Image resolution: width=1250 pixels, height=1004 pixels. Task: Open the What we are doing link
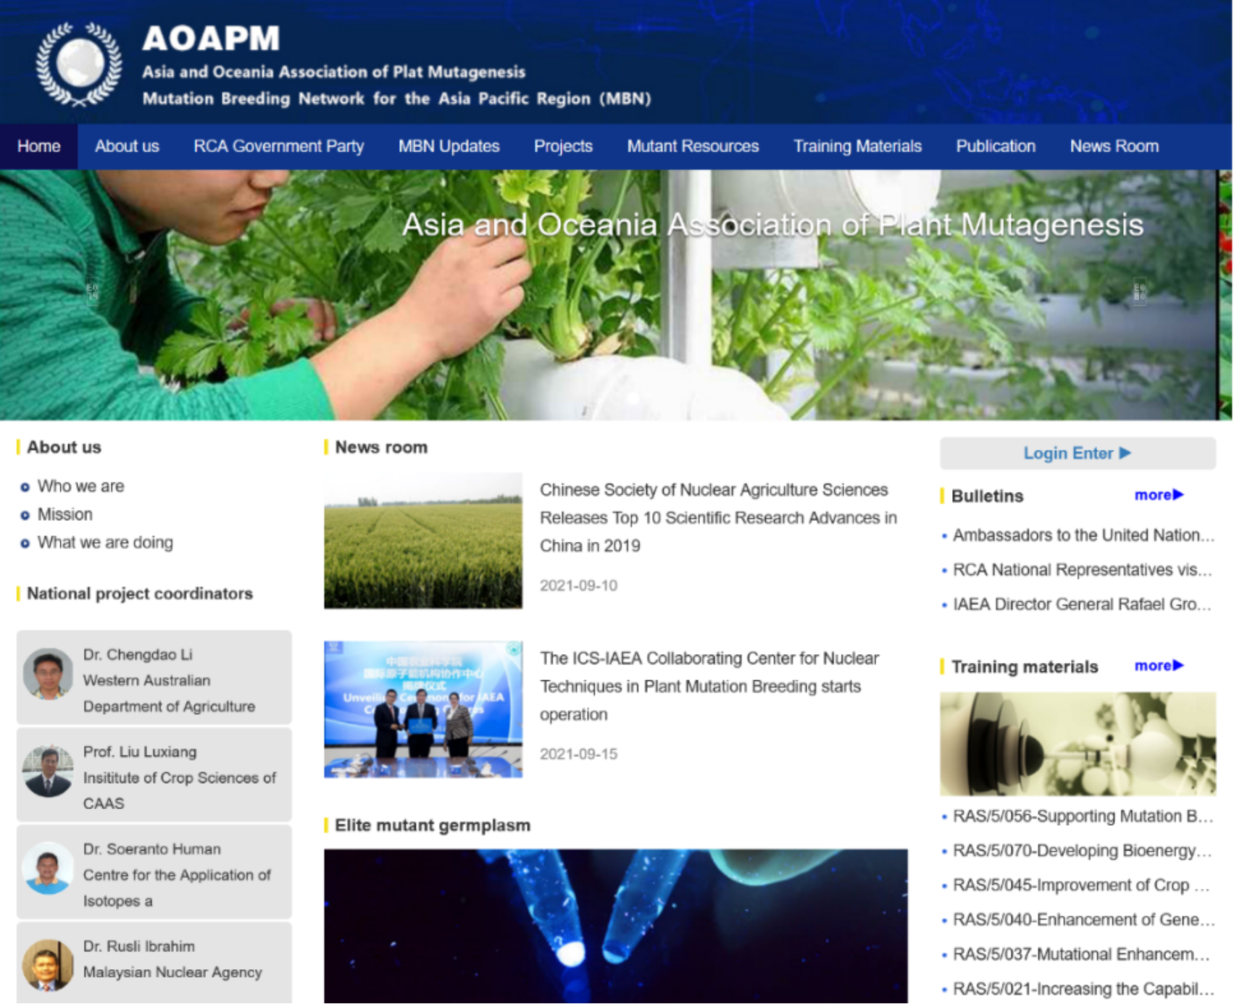(105, 543)
